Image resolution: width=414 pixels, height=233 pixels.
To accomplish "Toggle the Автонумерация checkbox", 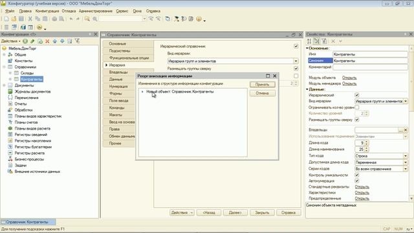I will 357,181.
